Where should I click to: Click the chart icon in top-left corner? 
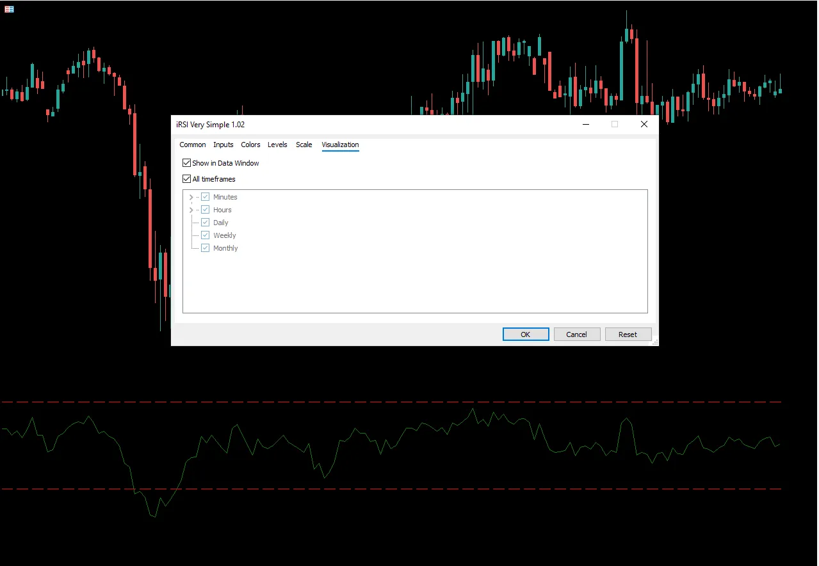(9, 9)
